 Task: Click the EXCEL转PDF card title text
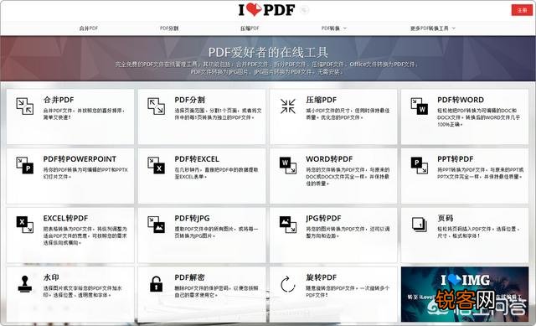(x=65, y=218)
